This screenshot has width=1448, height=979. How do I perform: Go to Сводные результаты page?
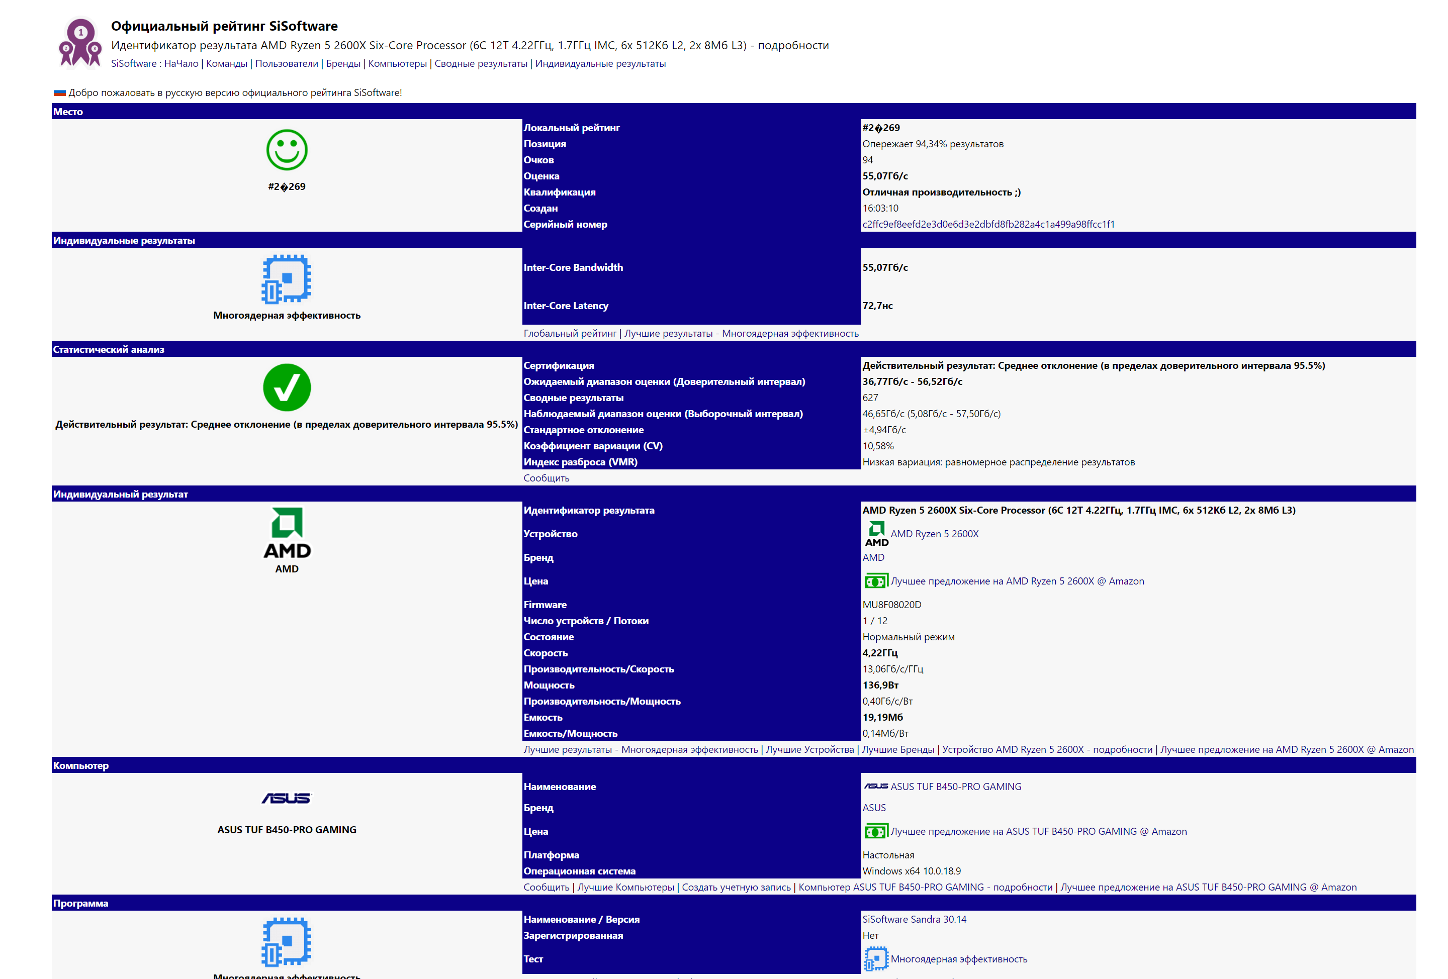pyautogui.click(x=480, y=63)
